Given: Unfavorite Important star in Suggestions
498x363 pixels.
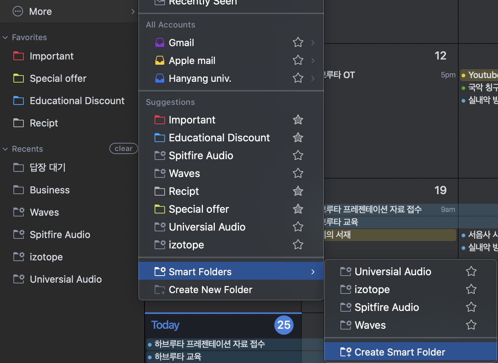Looking at the screenshot, I should pos(298,120).
